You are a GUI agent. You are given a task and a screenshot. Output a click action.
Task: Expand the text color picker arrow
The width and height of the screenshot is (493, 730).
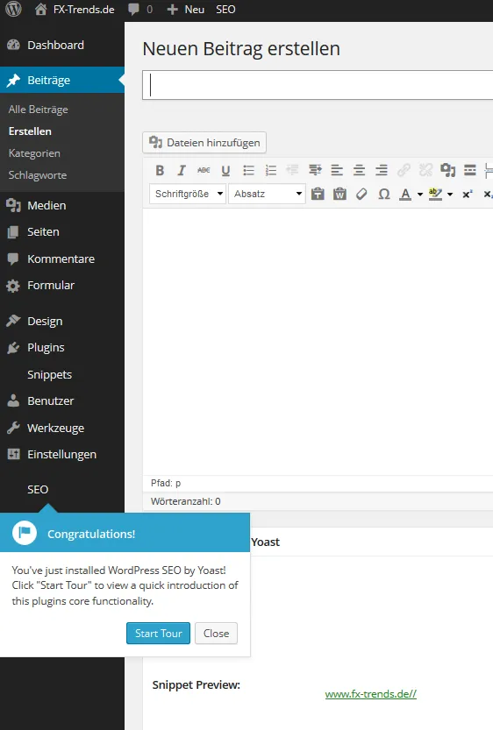pyautogui.click(x=420, y=195)
